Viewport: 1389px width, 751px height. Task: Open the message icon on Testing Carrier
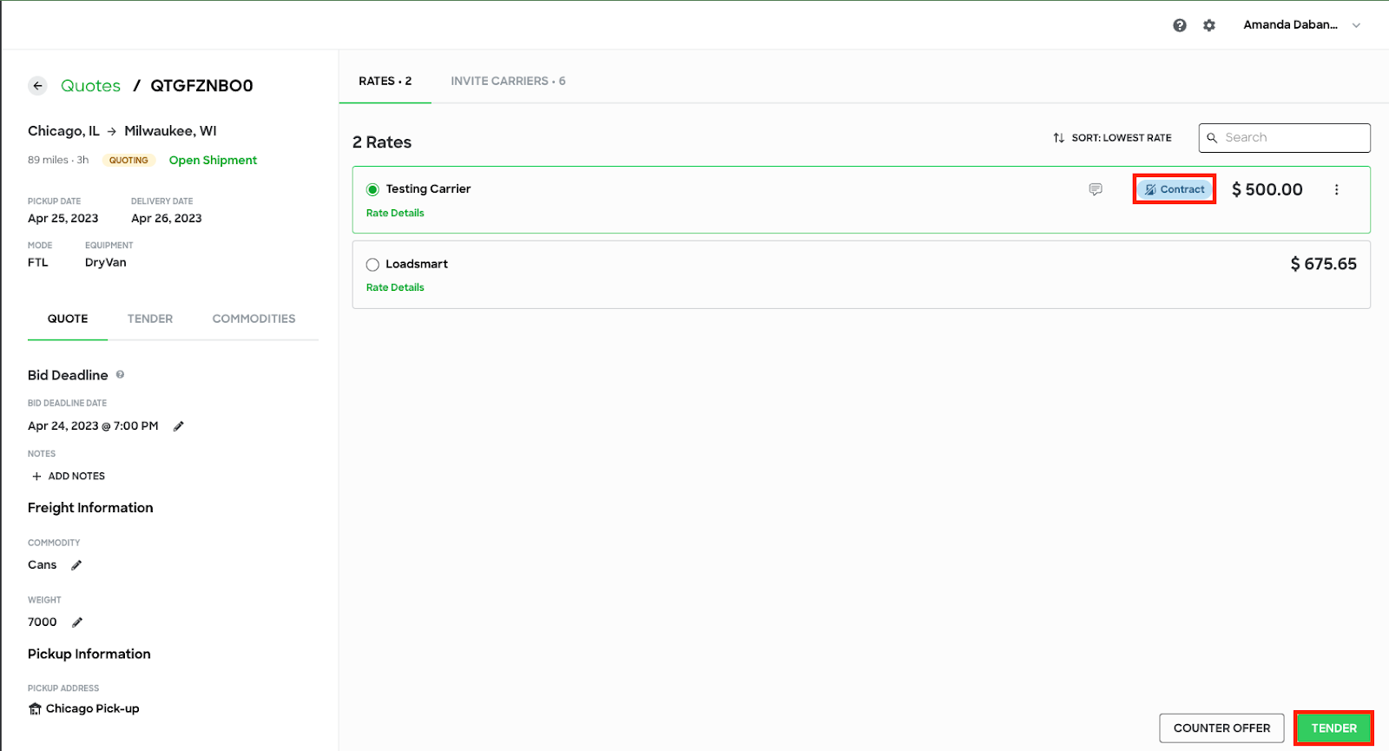pyautogui.click(x=1096, y=189)
